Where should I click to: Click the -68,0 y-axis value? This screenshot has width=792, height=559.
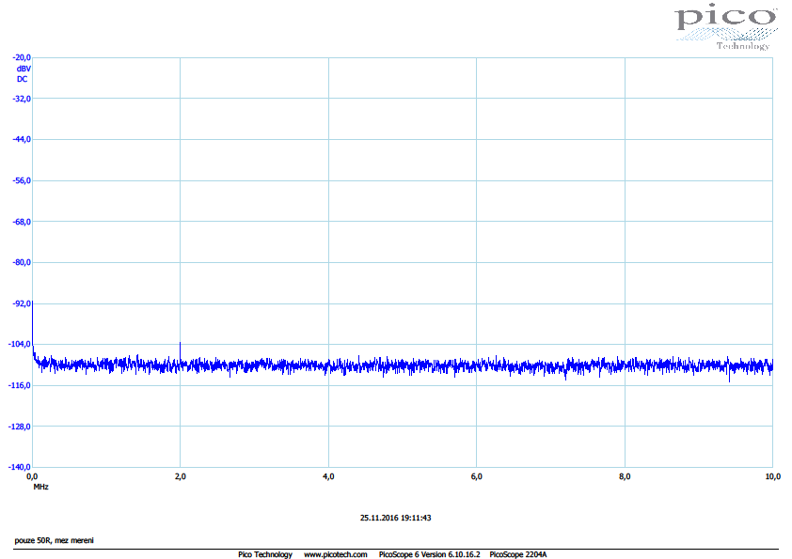pyautogui.click(x=22, y=222)
